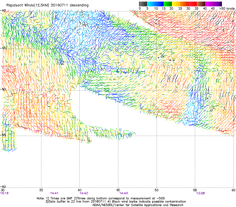This screenshot has height=207, width=236.
Task: Click the longitude 30 axis label
Action: 3,190
